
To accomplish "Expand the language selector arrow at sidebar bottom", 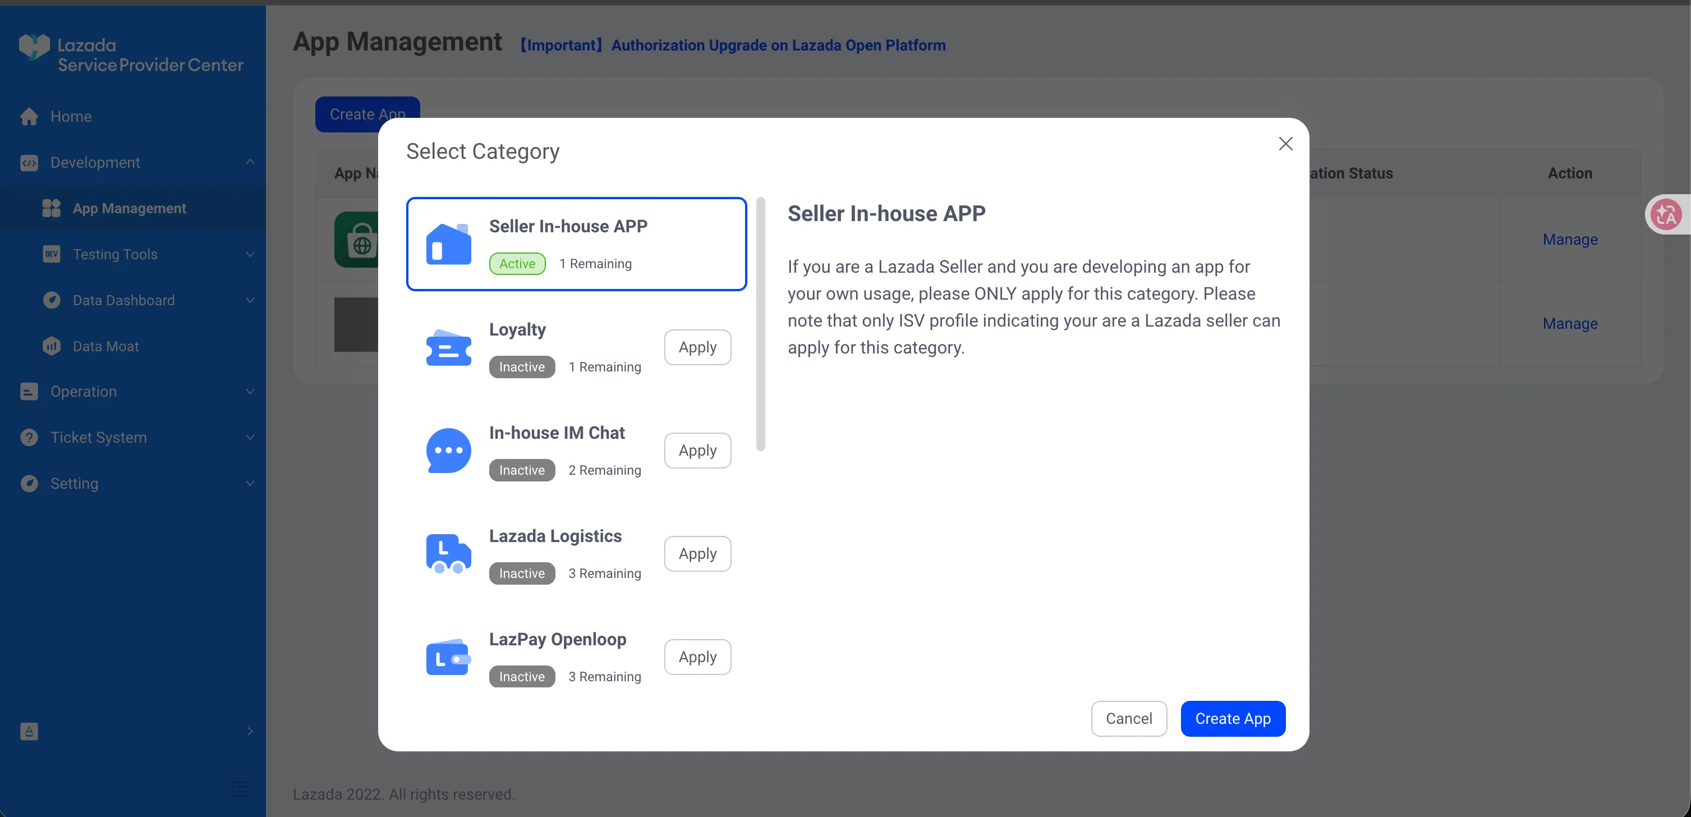I will (x=250, y=732).
